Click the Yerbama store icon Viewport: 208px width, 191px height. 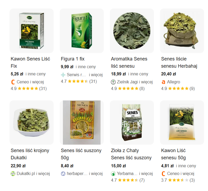(x=113, y=174)
